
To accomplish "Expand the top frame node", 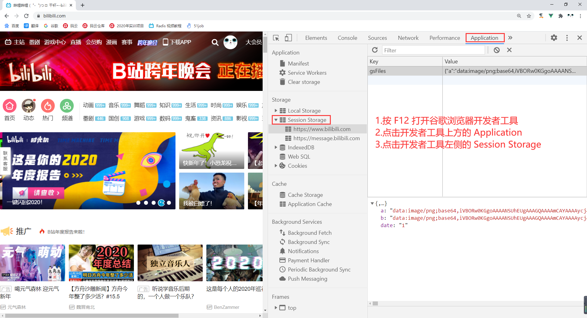I will 276,308.
